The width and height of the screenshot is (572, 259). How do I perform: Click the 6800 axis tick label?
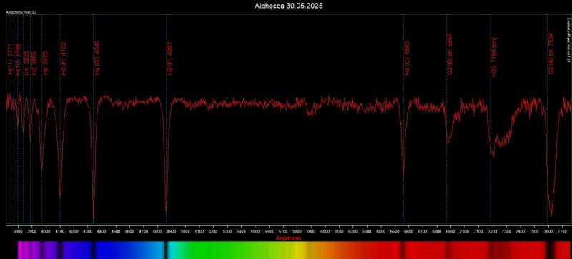(x=437, y=231)
